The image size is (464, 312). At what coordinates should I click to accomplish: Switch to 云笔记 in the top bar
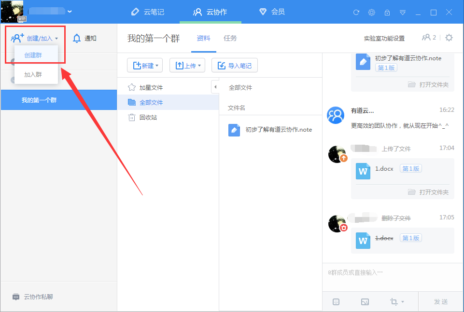coord(149,12)
